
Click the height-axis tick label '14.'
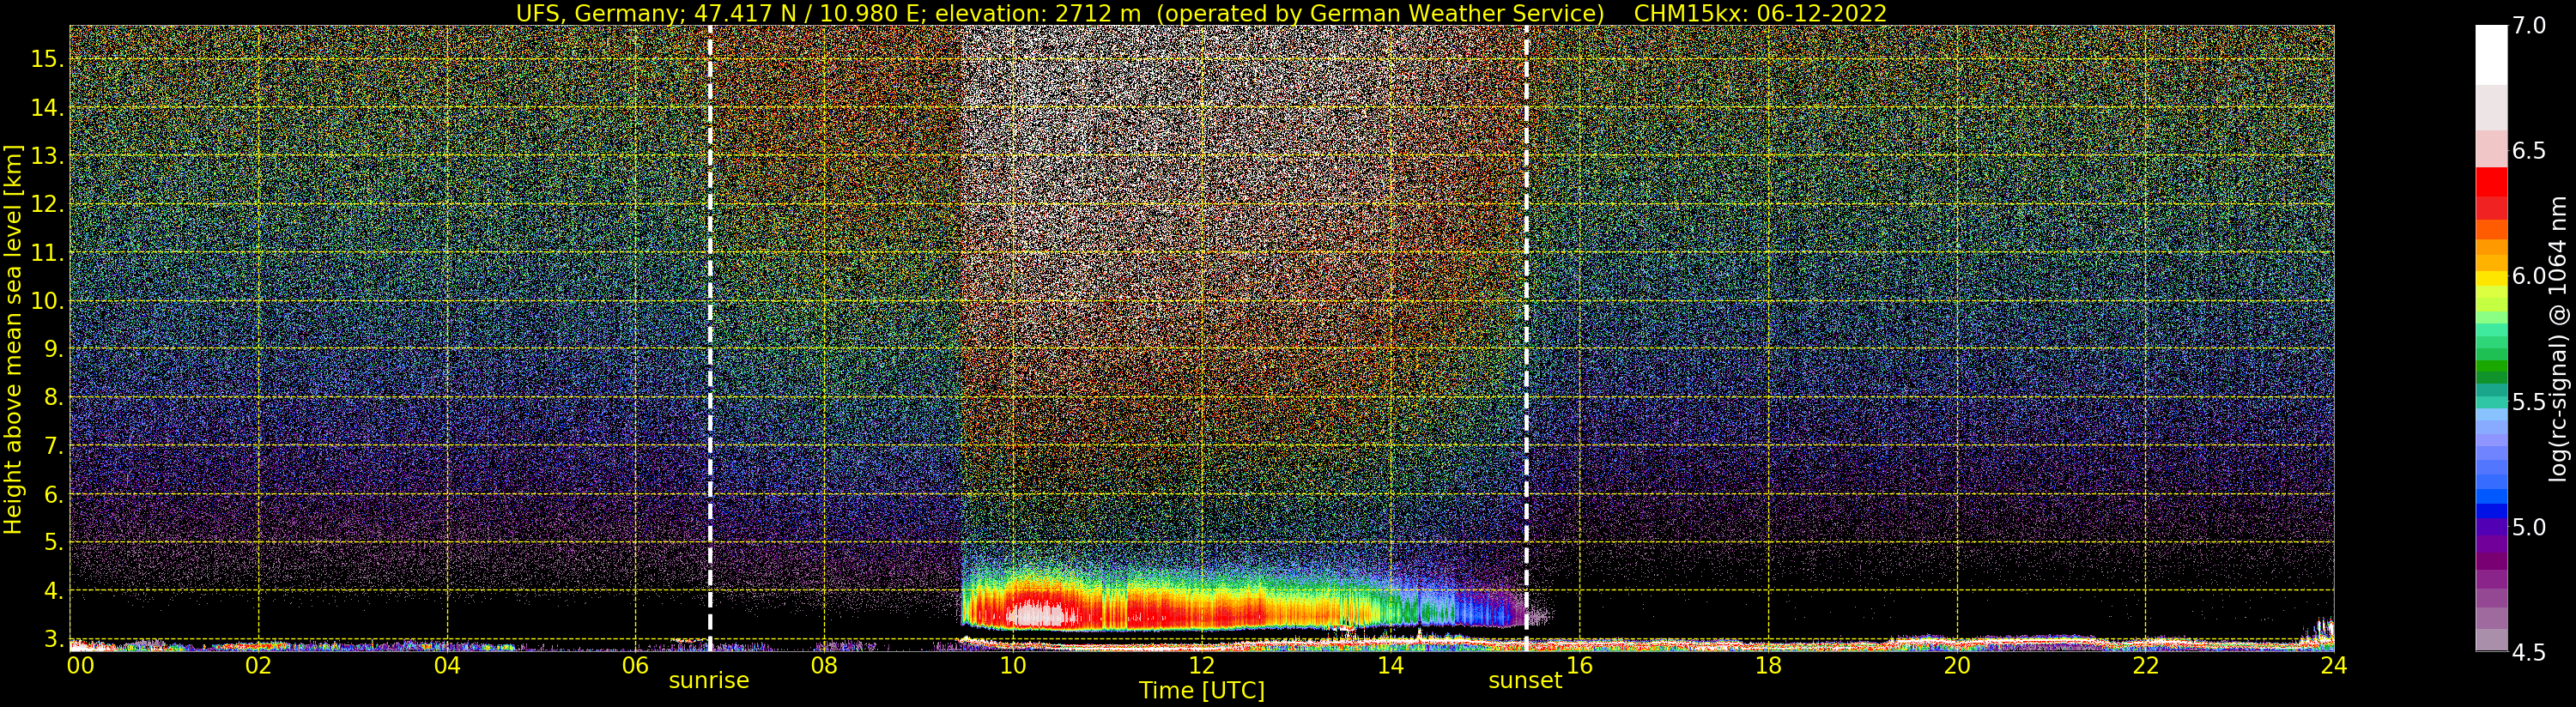click(47, 108)
